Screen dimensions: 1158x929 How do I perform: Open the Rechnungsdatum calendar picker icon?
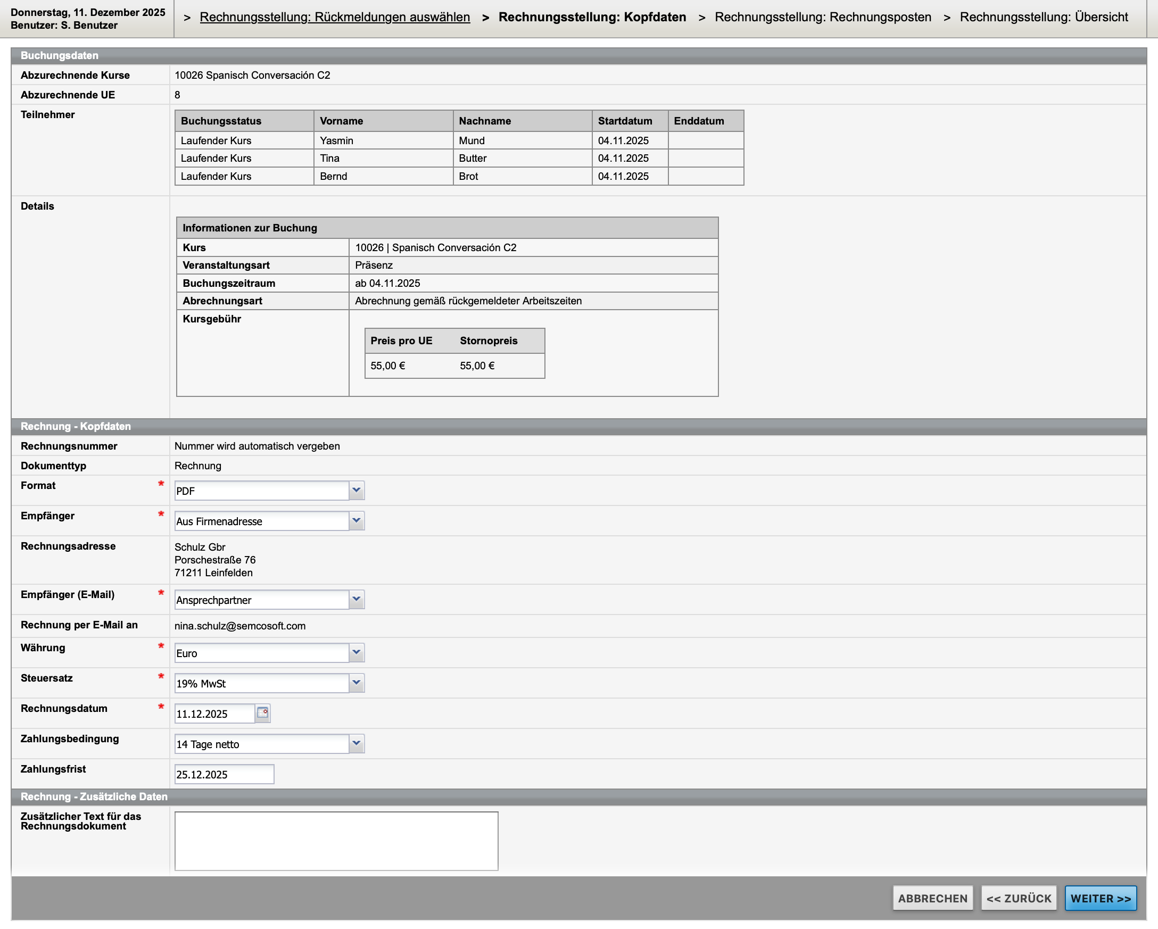click(263, 713)
